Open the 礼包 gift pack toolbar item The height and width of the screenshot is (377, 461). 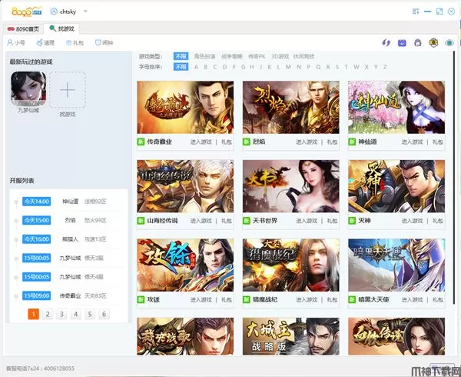tap(75, 42)
